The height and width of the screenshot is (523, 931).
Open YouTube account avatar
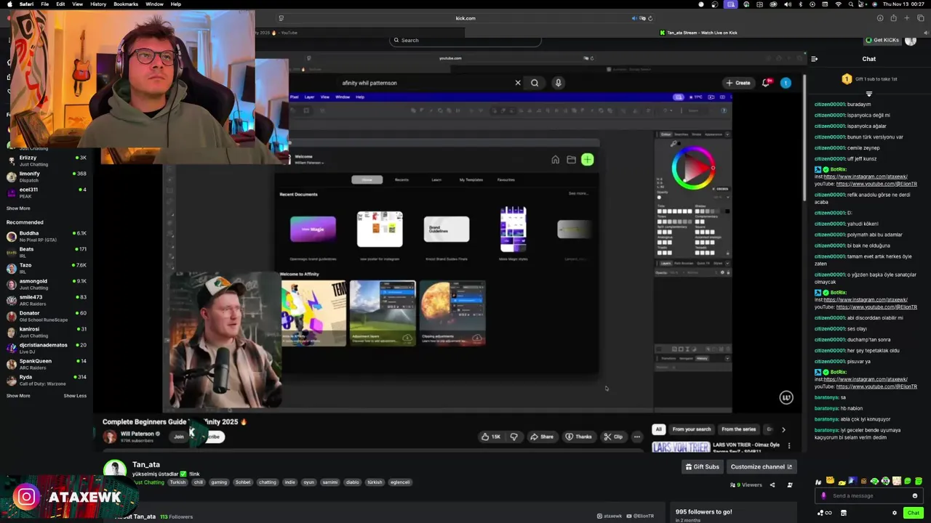click(786, 83)
